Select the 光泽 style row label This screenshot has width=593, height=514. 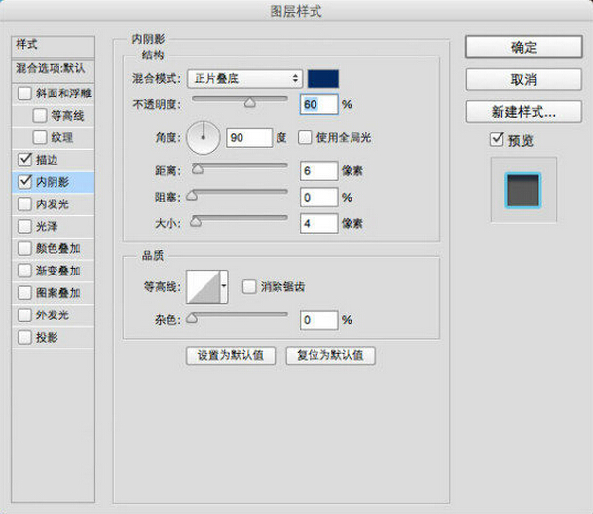click(x=47, y=226)
